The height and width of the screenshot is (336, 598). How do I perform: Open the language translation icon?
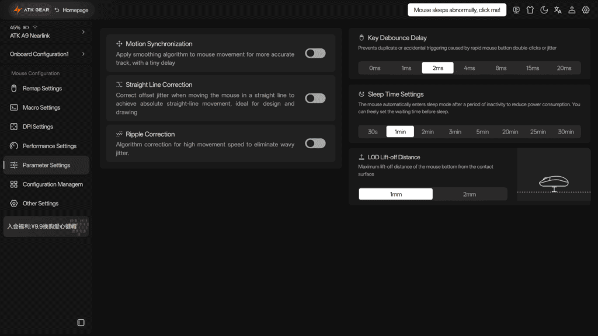pos(558,10)
